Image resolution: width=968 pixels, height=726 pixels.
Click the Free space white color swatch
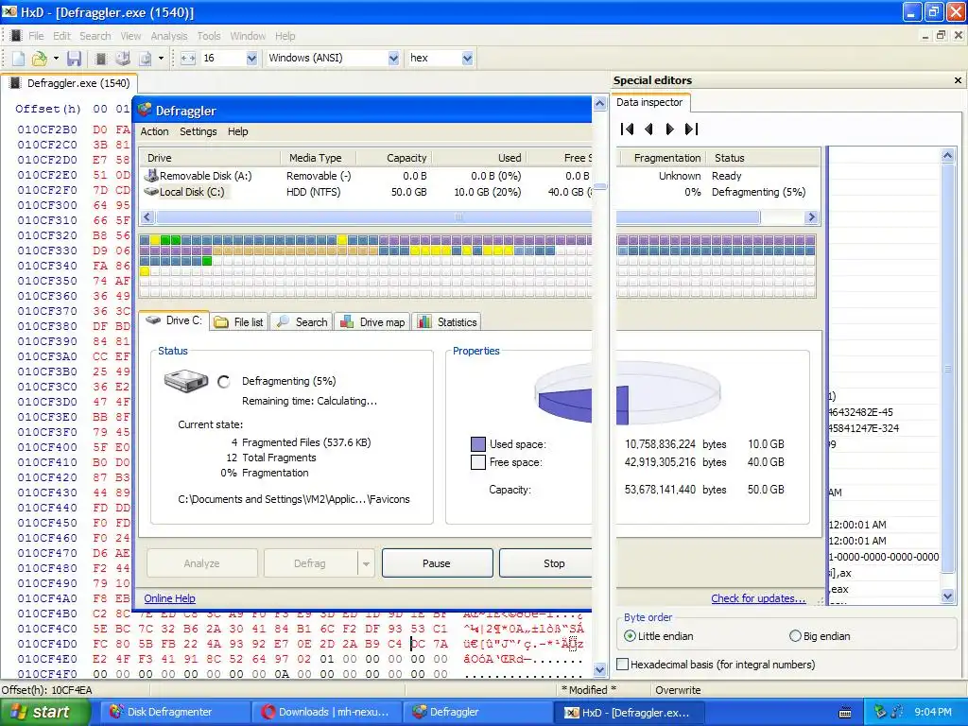click(x=478, y=462)
